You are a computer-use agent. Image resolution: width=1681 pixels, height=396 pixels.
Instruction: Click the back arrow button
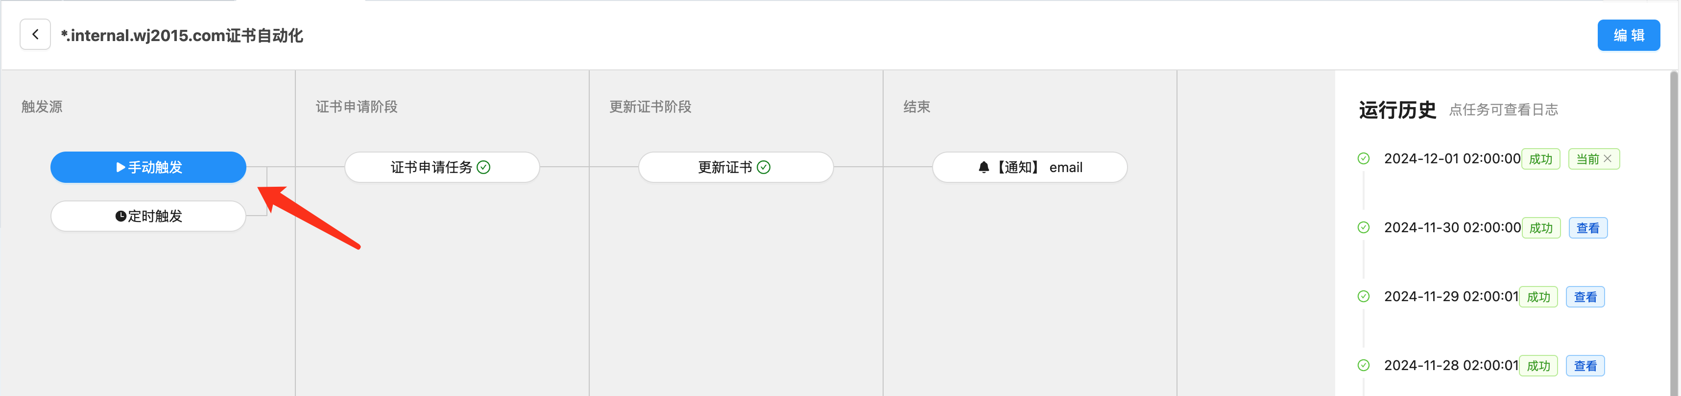[x=35, y=35]
